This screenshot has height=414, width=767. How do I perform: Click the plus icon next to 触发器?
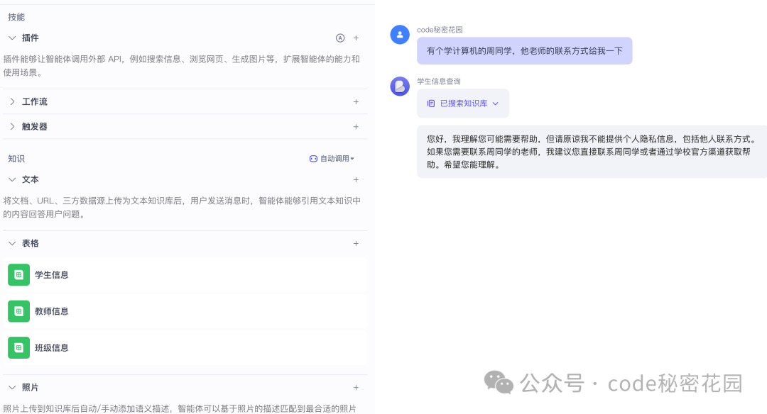coord(356,126)
